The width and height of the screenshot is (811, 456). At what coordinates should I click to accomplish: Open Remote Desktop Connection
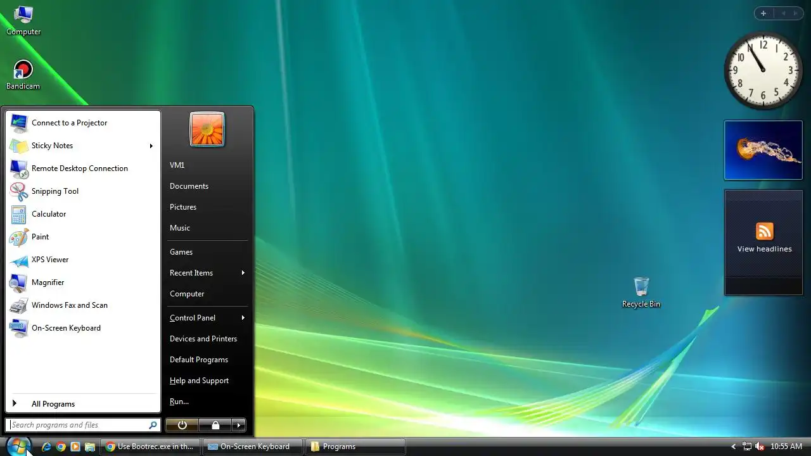tap(83, 168)
